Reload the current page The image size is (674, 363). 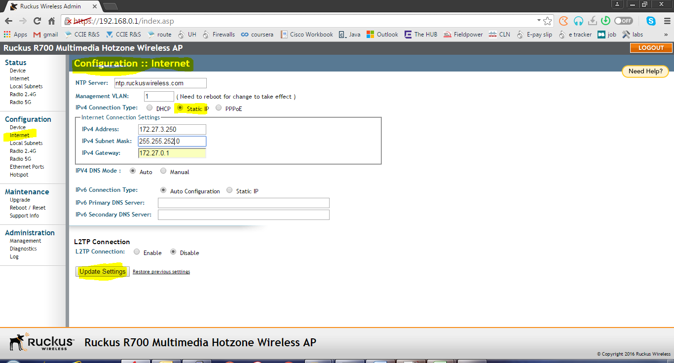click(37, 21)
